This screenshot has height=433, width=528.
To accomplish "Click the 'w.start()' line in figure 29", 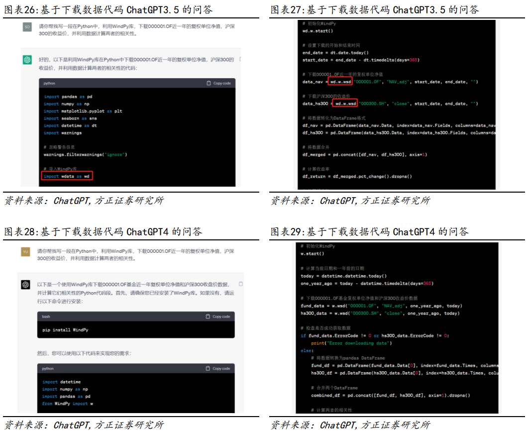I will pyautogui.click(x=312, y=254).
